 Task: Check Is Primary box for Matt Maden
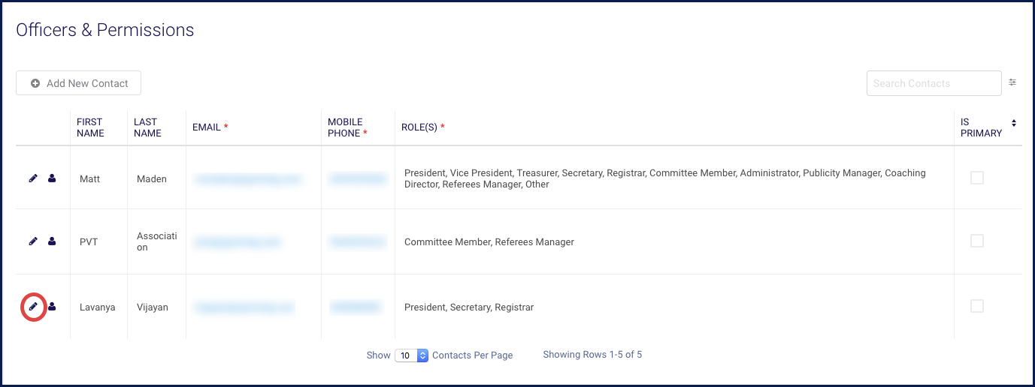[977, 178]
